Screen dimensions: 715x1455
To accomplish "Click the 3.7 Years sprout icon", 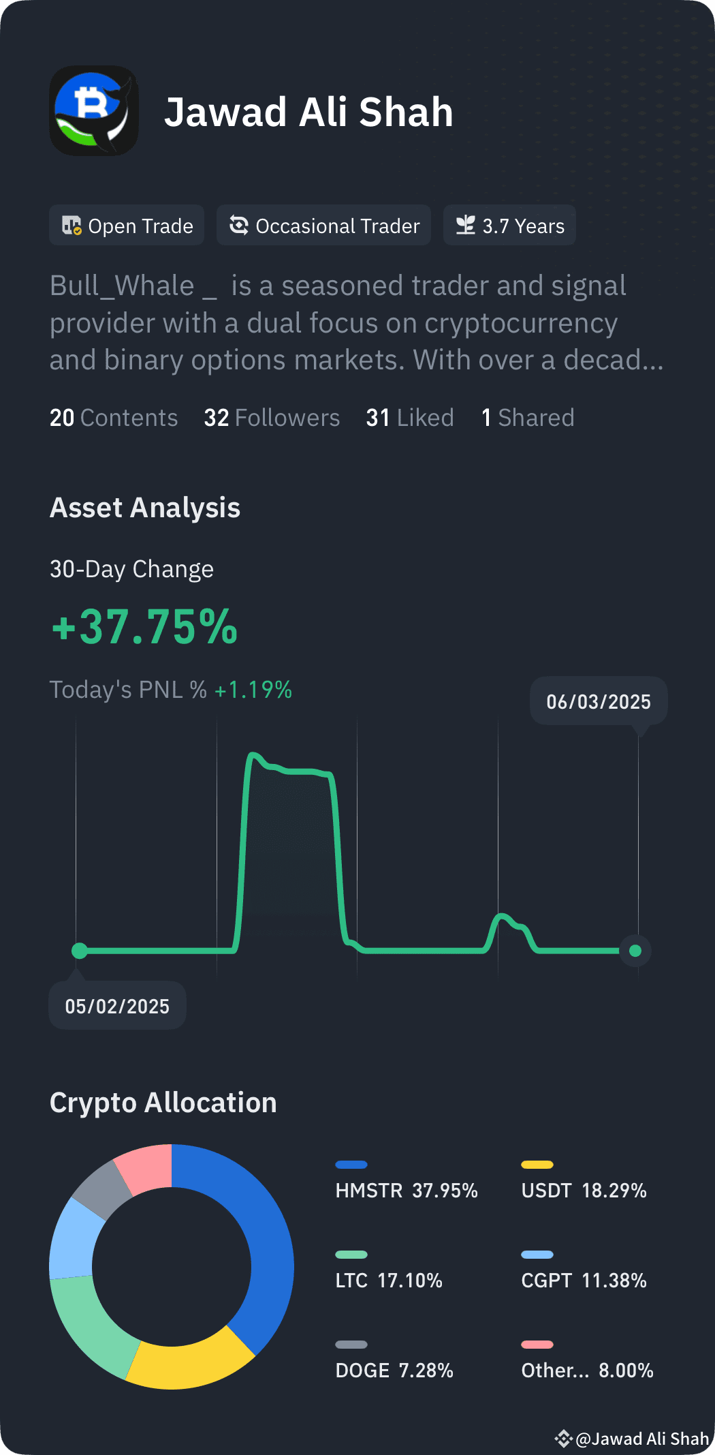I will pyautogui.click(x=466, y=225).
